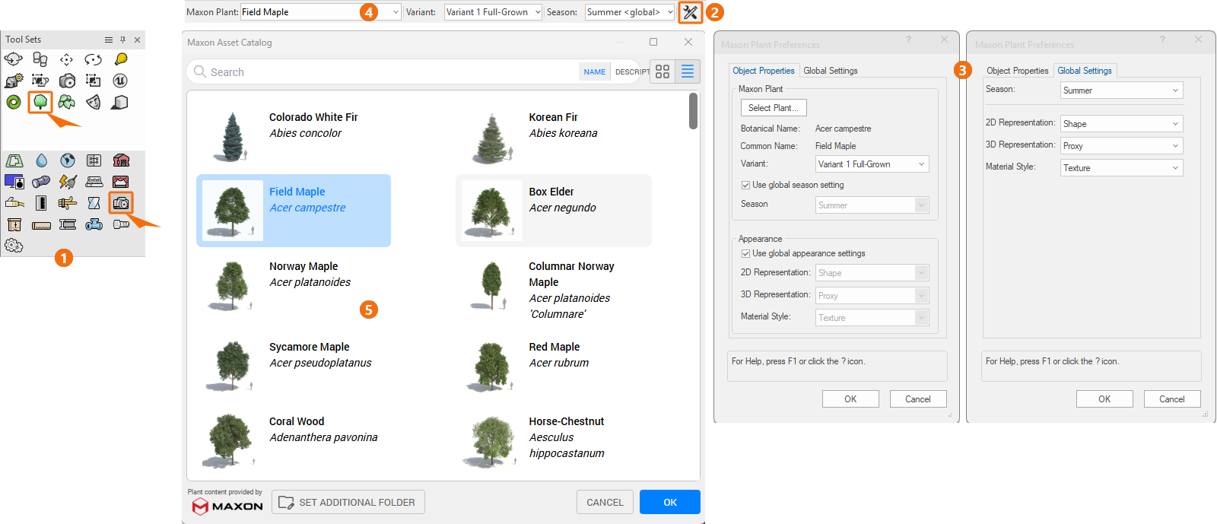
Task: Click CANCEL in Maxon Asset Catalog
Action: [x=605, y=502]
